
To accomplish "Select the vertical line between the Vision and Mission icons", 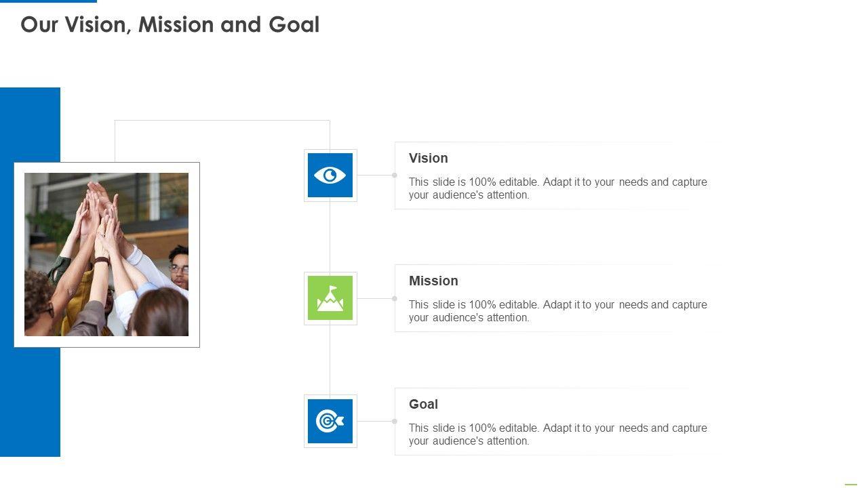I will [330, 237].
